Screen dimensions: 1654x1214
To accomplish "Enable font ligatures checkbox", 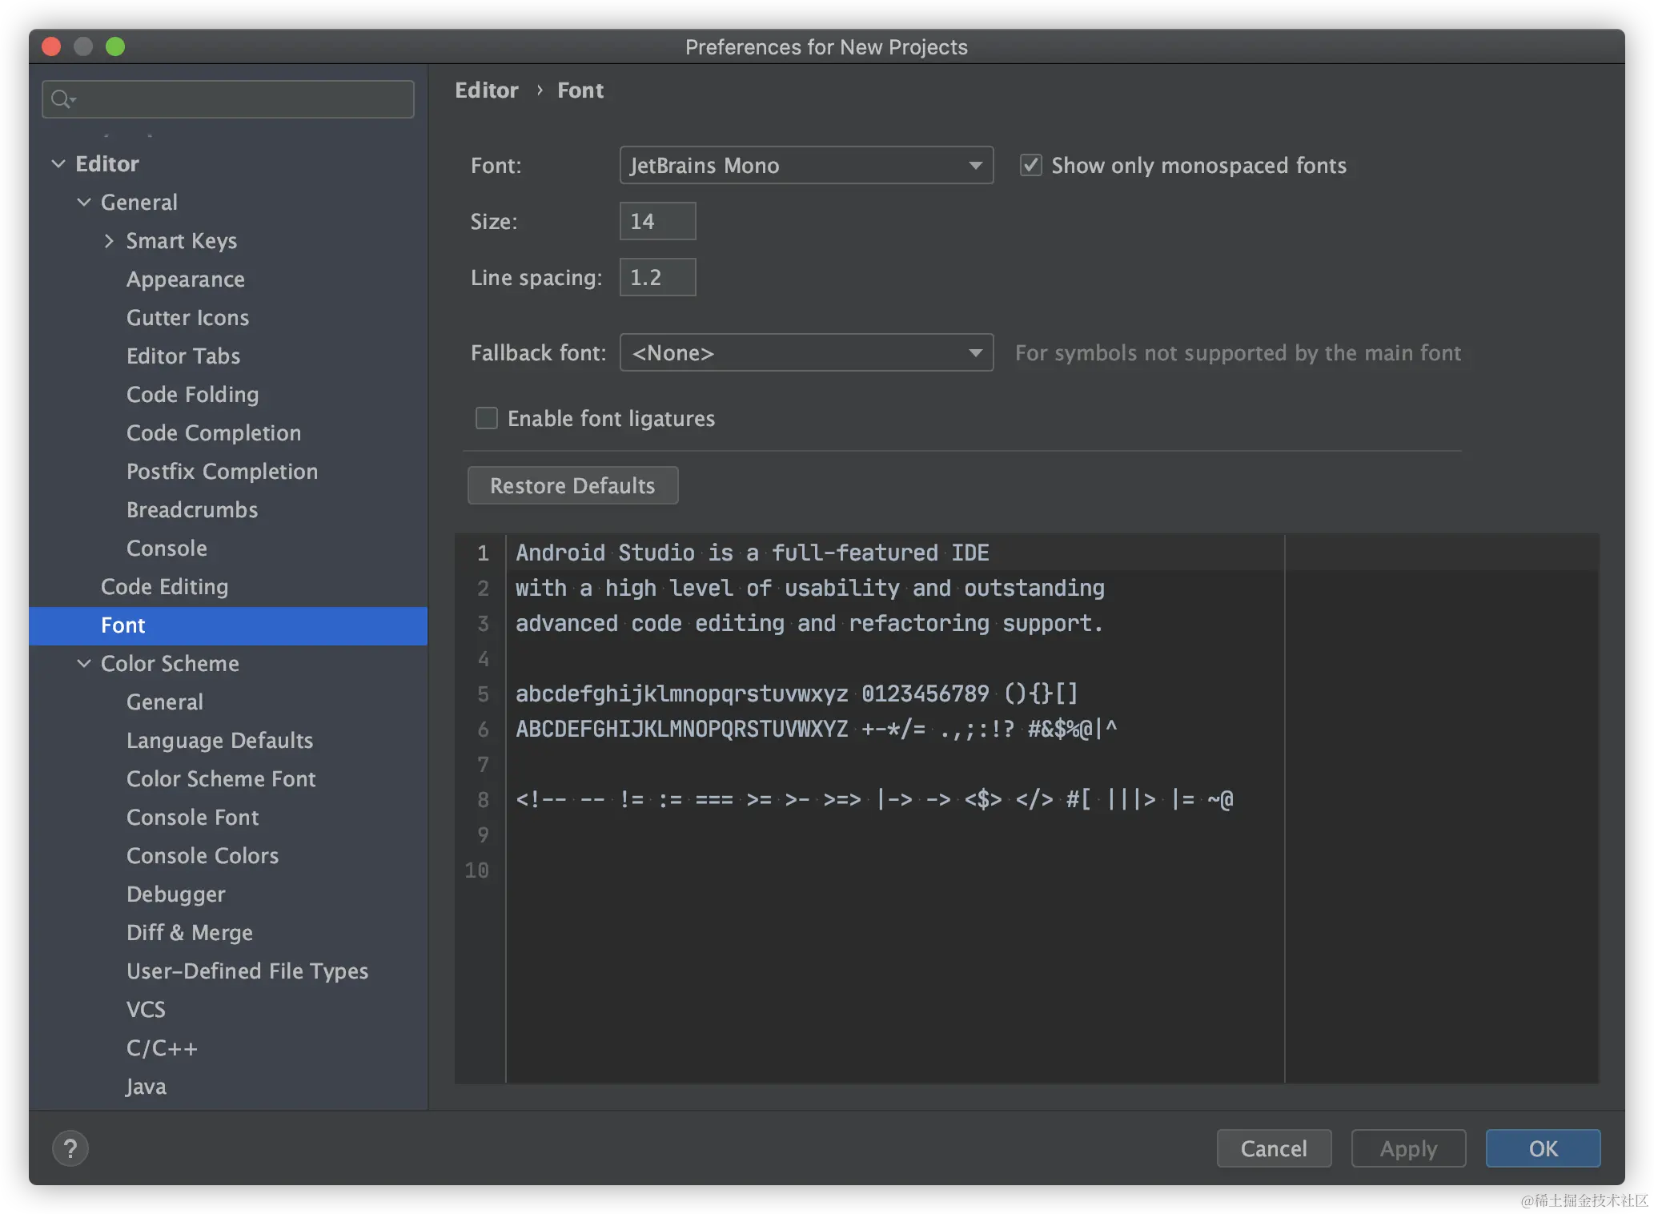I will [x=487, y=419].
